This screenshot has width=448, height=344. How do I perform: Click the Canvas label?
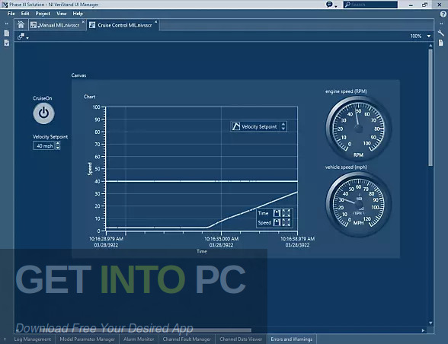click(78, 75)
